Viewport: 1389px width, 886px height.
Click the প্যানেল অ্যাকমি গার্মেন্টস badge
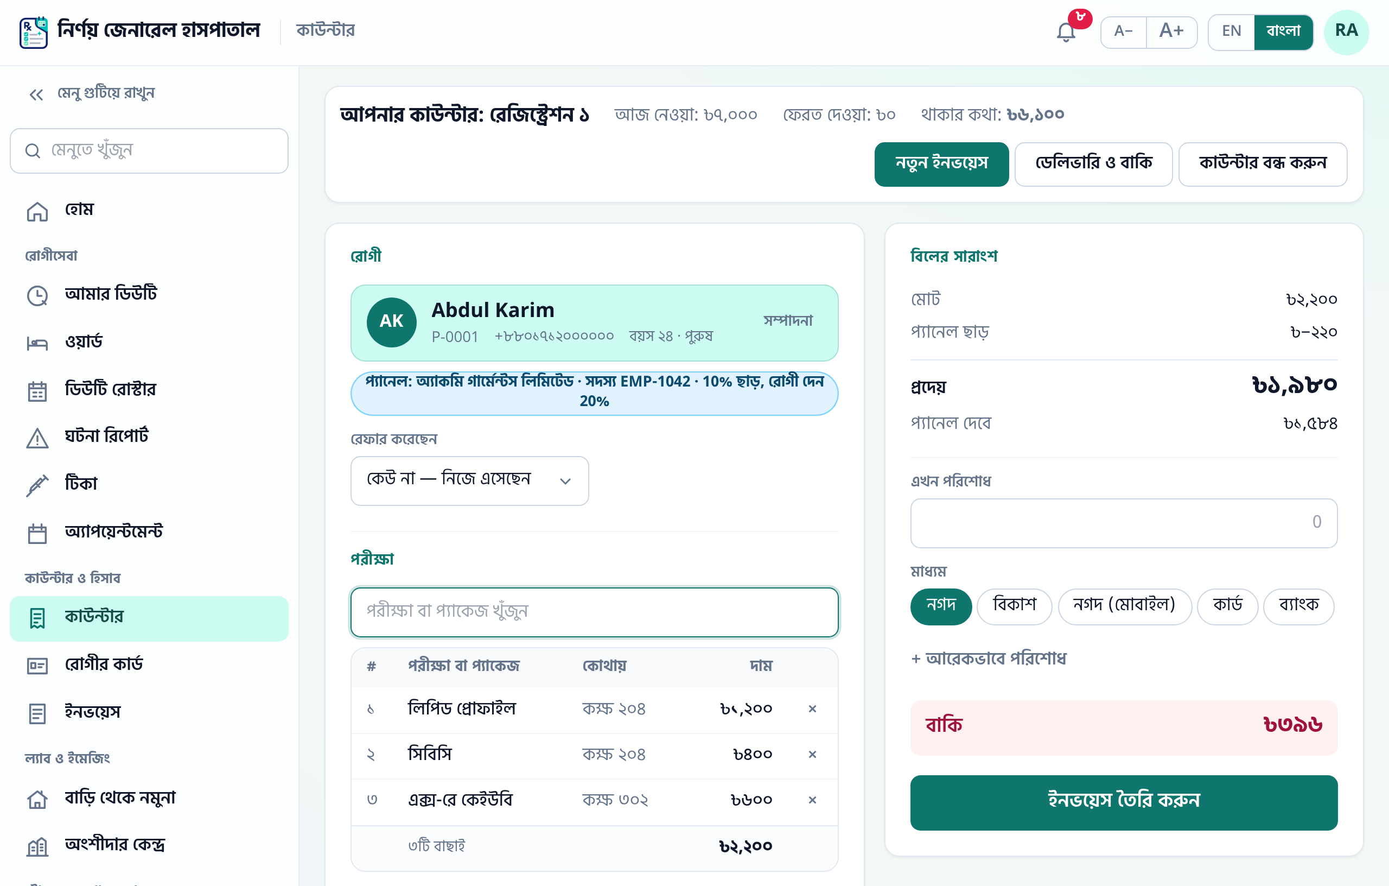coord(594,393)
